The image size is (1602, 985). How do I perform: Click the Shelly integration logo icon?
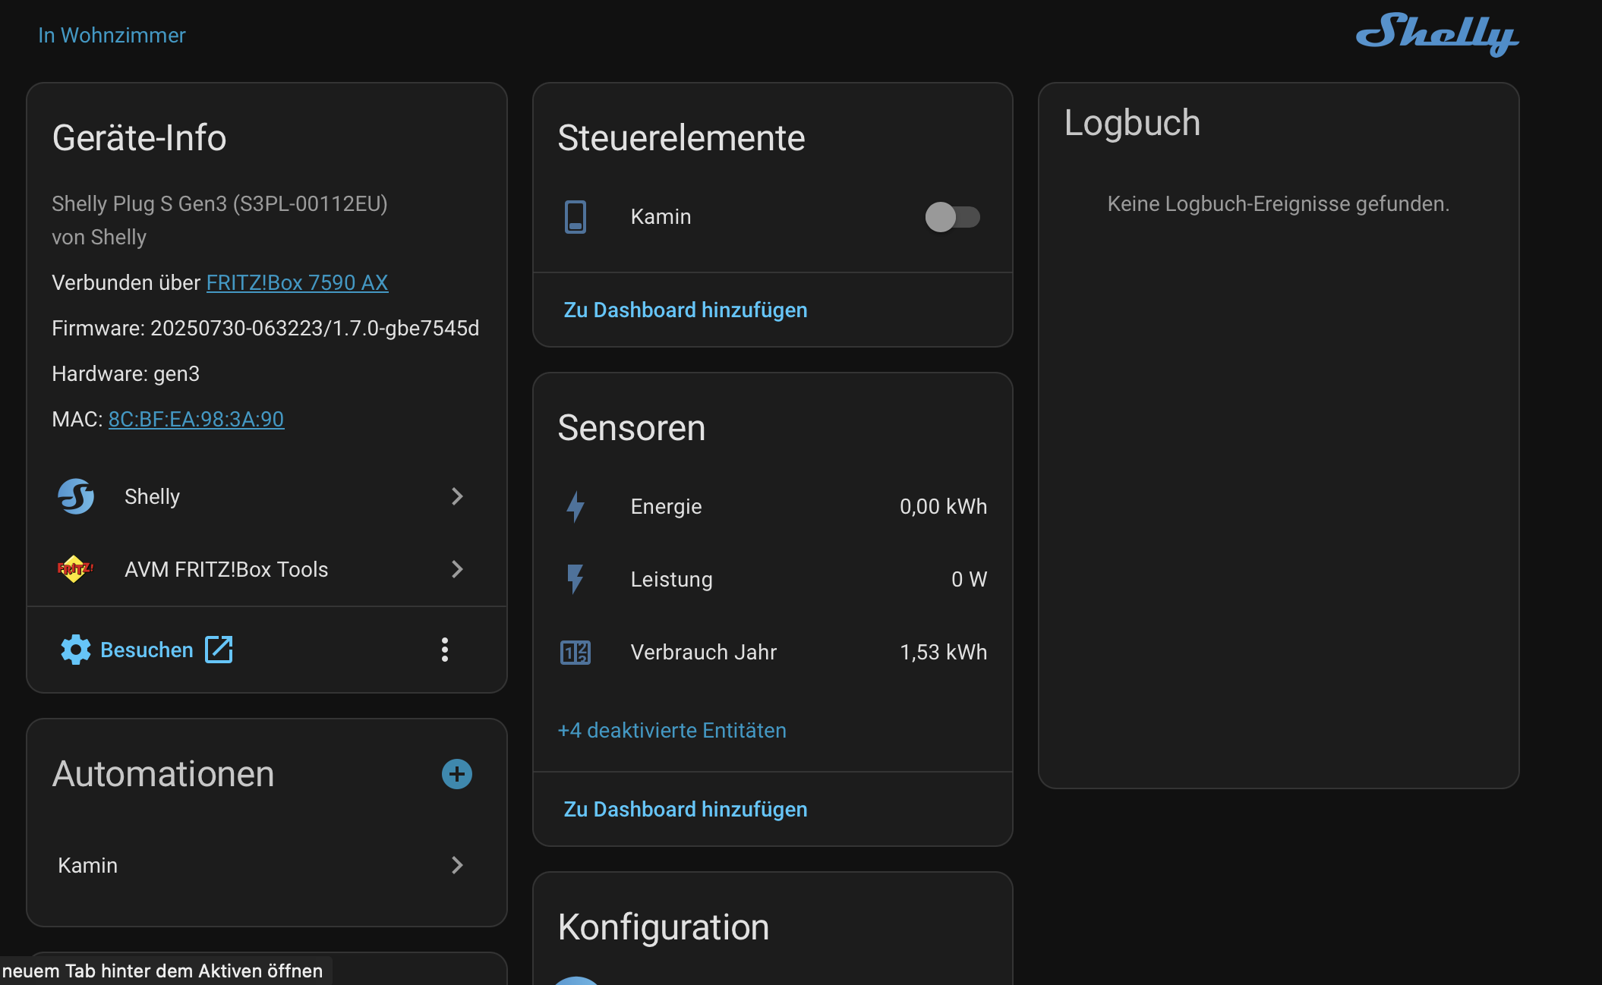pyautogui.click(x=76, y=496)
